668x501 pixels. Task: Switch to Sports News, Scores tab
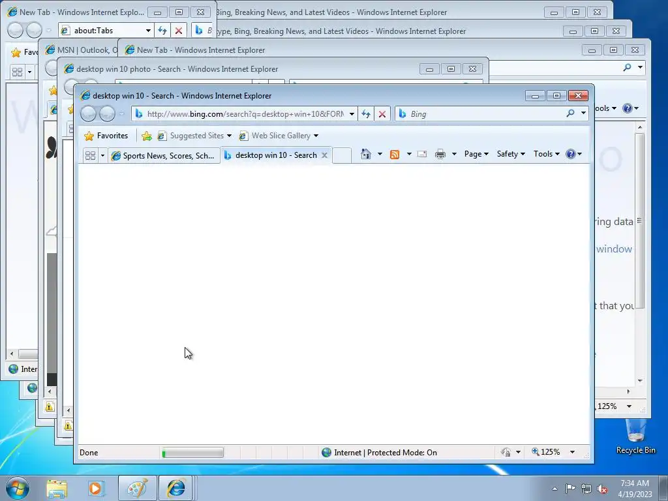[164, 155]
